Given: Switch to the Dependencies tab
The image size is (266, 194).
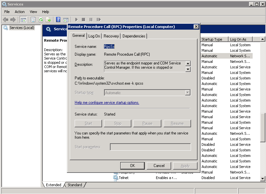Looking at the screenshot, I should pos(134,36).
